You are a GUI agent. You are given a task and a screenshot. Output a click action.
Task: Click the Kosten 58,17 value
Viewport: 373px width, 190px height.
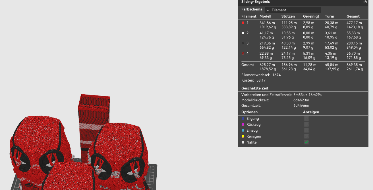(261, 80)
